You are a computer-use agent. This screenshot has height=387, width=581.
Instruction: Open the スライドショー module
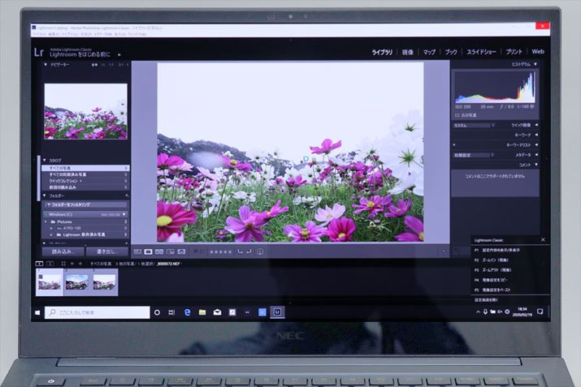pyautogui.click(x=481, y=52)
